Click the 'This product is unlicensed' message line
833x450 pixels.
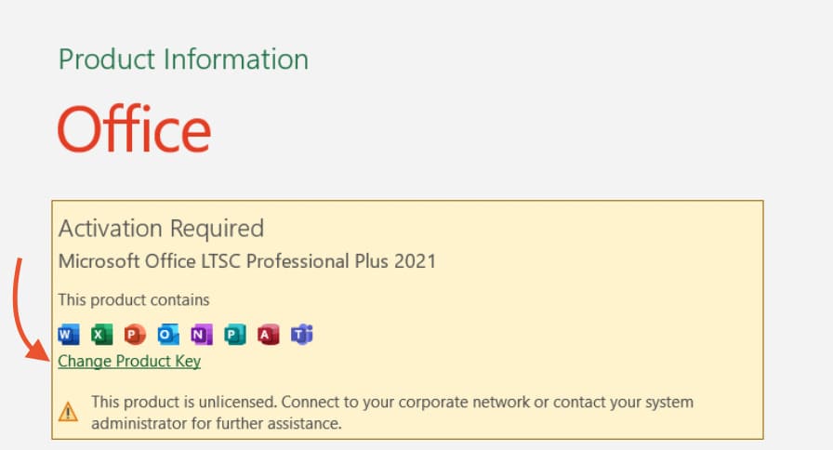[391, 403]
